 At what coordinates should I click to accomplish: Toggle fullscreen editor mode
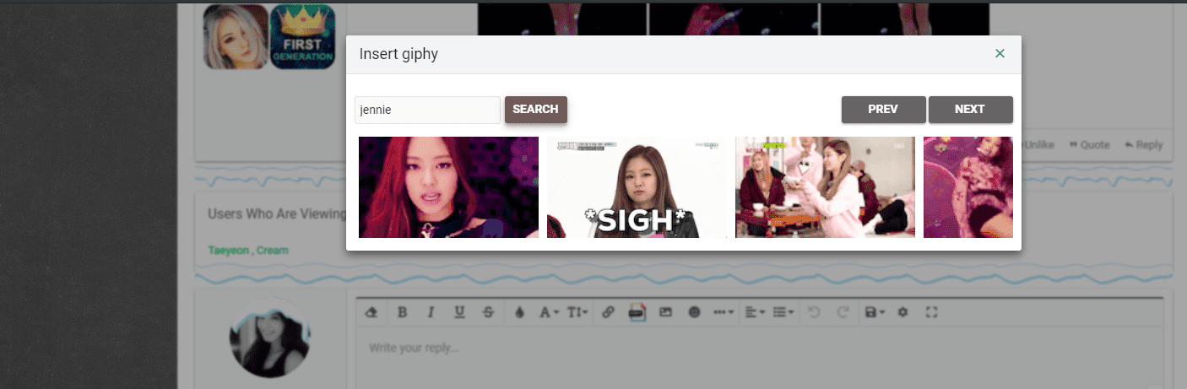pyautogui.click(x=932, y=312)
